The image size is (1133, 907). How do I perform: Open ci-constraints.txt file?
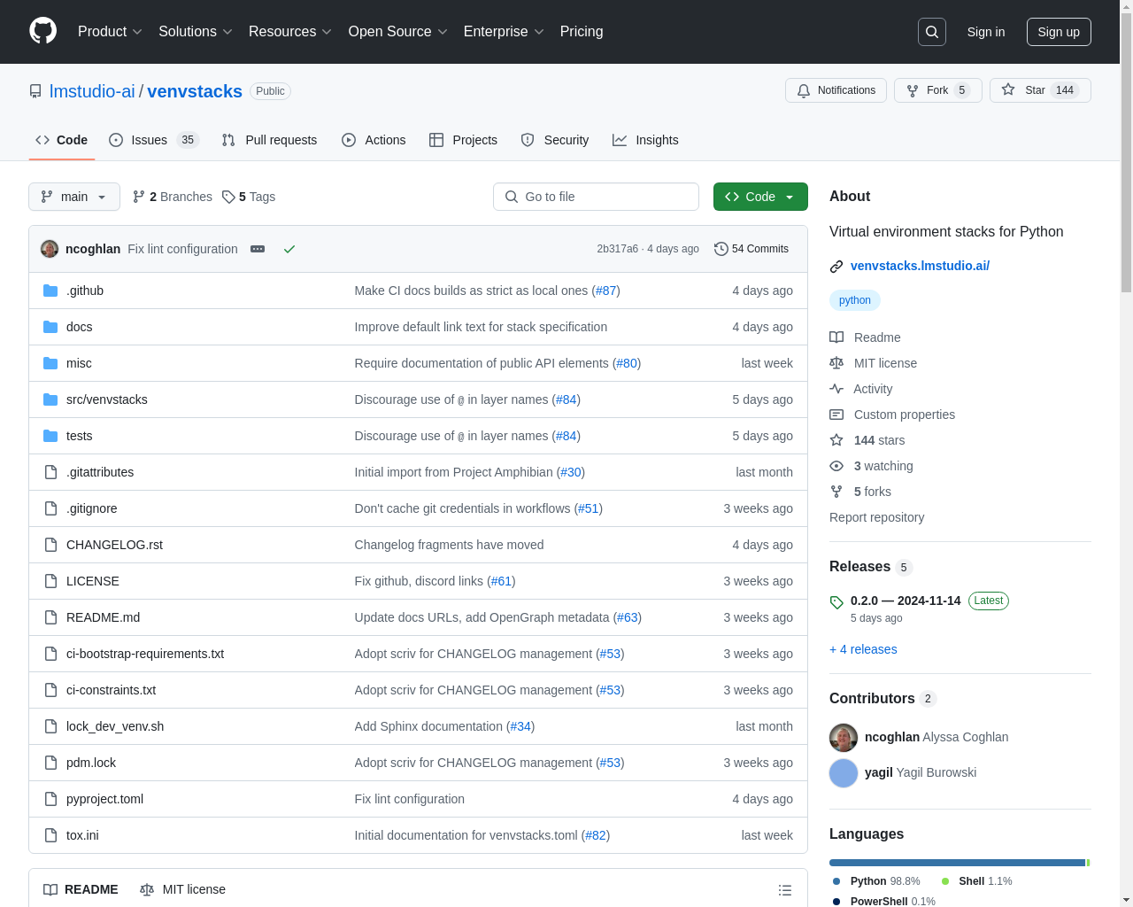coord(111,690)
